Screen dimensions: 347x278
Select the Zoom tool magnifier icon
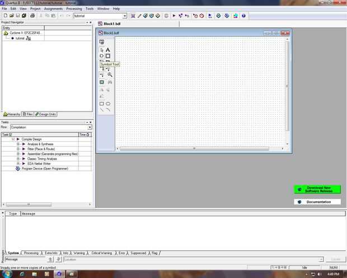click(x=110, y=75)
